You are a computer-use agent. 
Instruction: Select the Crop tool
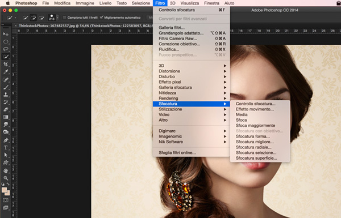(6, 64)
